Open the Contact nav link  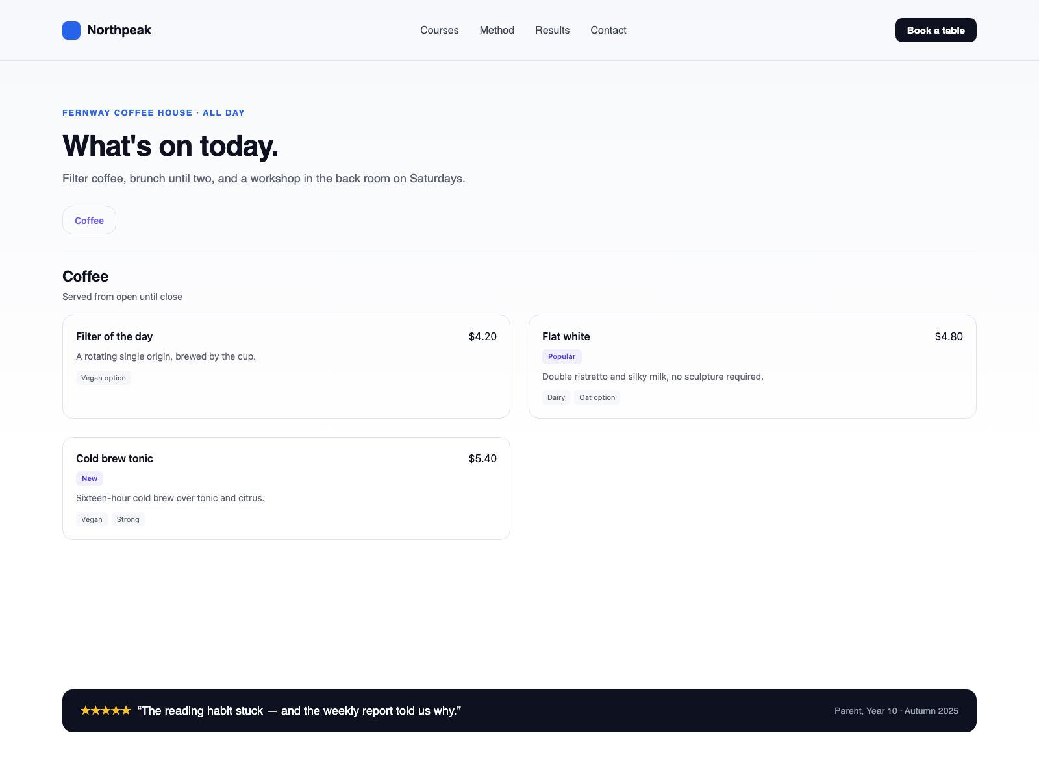point(608,31)
